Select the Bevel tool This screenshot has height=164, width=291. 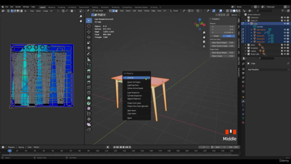click(x=89, y=82)
